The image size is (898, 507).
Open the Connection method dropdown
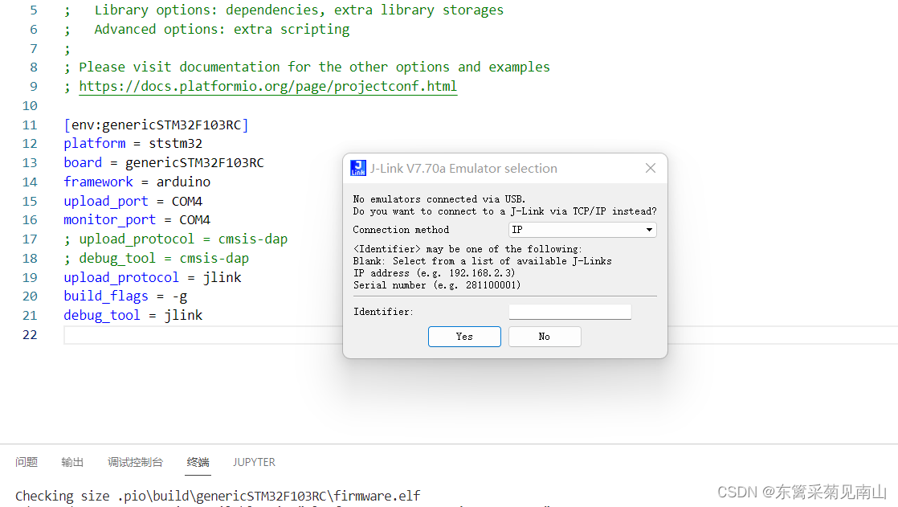[582, 229]
